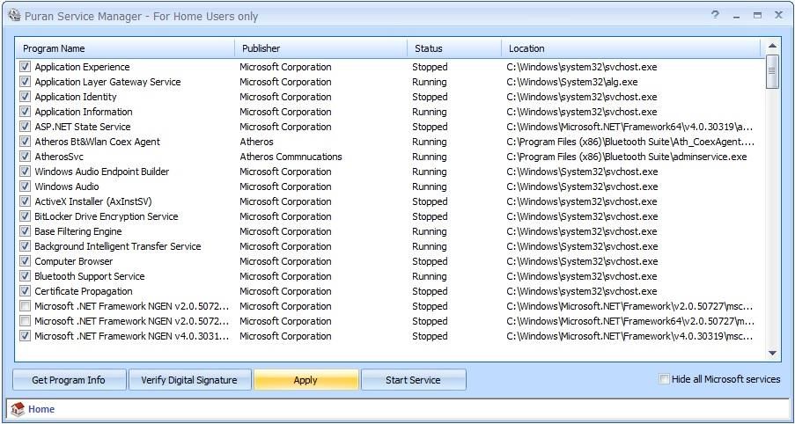Uncheck the Windows Audio Endpoint Builder checkbox
This screenshot has height=424, width=795.
click(25, 172)
